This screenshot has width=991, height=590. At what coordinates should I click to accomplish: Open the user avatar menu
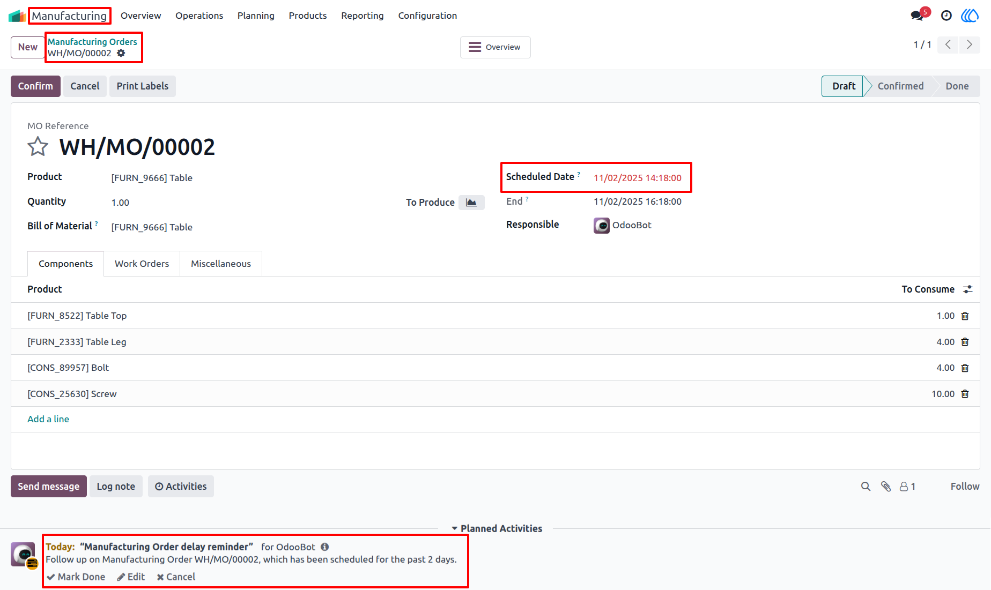tap(970, 16)
